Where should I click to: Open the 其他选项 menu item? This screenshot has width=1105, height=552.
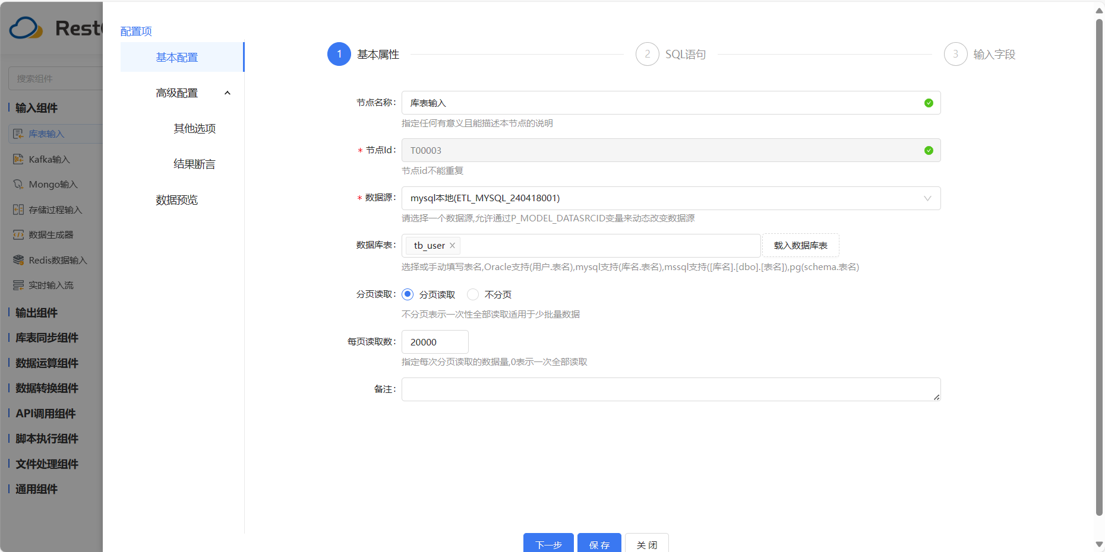coord(194,129)
